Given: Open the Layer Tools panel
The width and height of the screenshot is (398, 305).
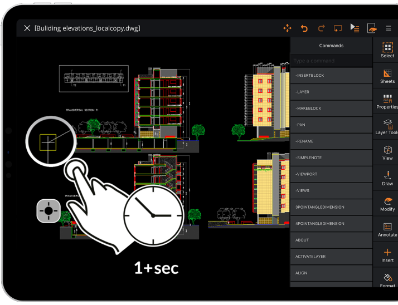Looking at the screenshot, I should pyautogui.click(x=387, y=127).
